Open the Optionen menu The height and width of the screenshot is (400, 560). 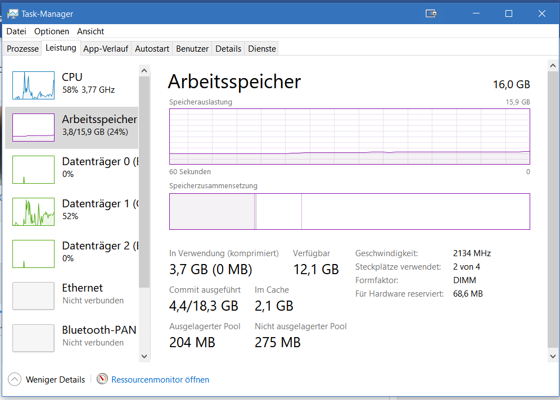pyautogui.click(x=52, y=31)
